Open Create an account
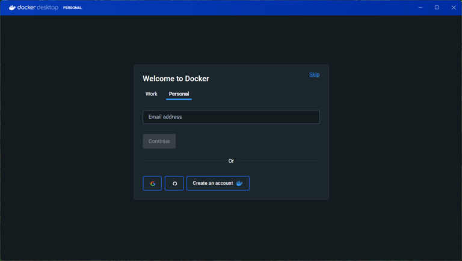The height and width of the screenshot is (261, 462). coord(213,183)
